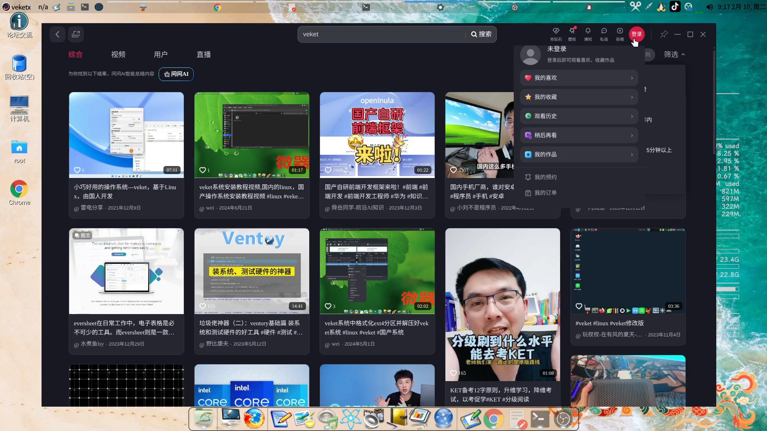
Task: Collapse the 筛选 filter panel
Action: click(x=674, y=54)
